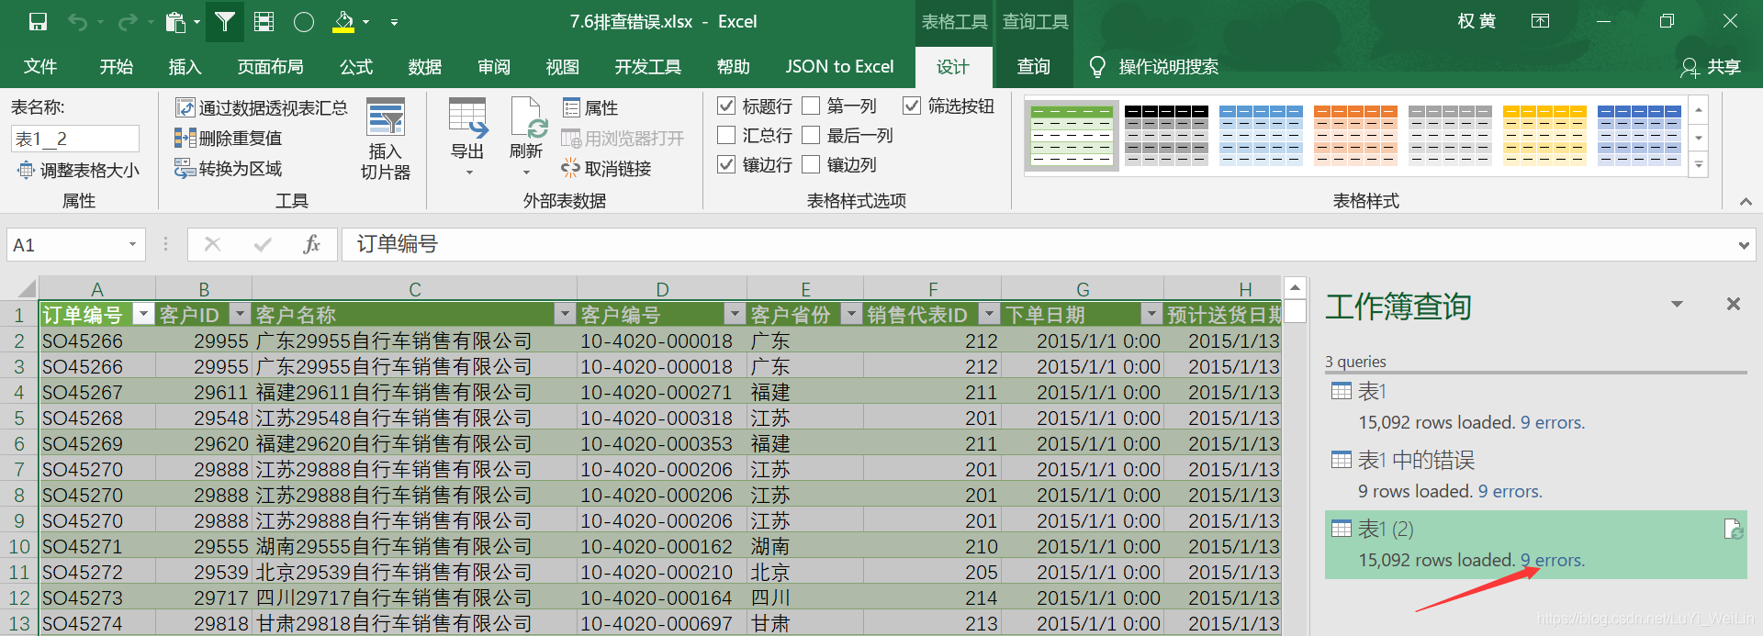Toggle Last Column (最后一列) checkbox
Screen dimensions: 1763x636
click(x=811, y=136)
